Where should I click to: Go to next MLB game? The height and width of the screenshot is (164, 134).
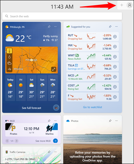pyautogui.click(x=17, y=141)
